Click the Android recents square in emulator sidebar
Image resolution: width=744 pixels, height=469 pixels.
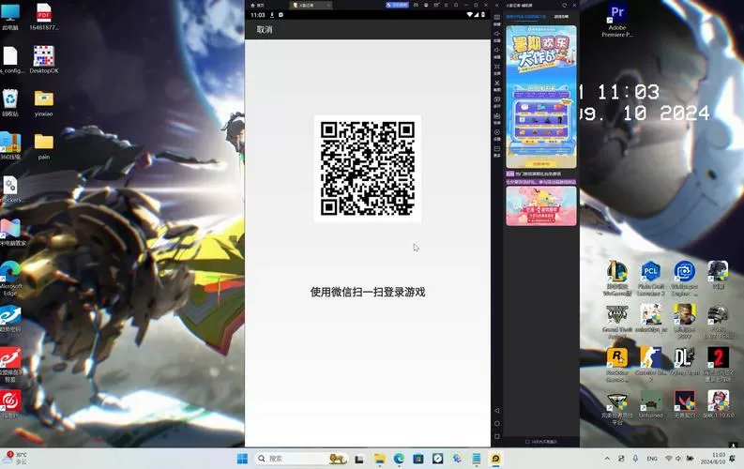tap(497, 436)
